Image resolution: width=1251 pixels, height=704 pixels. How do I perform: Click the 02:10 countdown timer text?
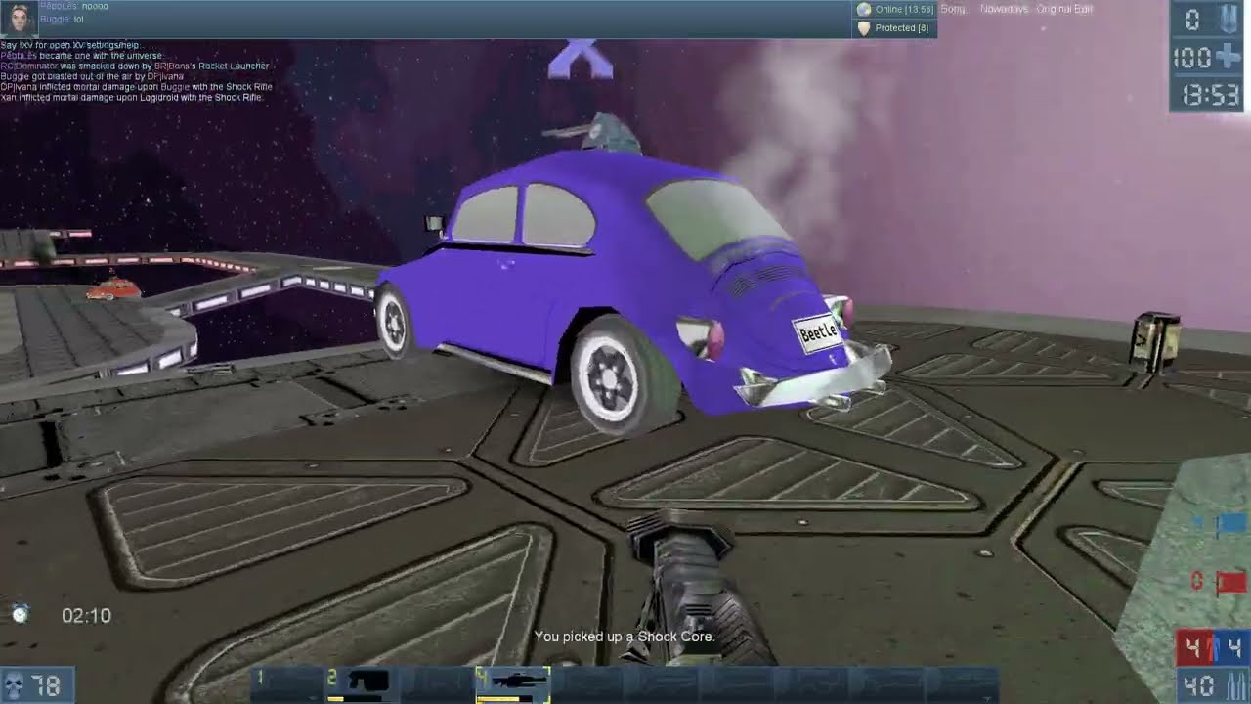[86, 615]
